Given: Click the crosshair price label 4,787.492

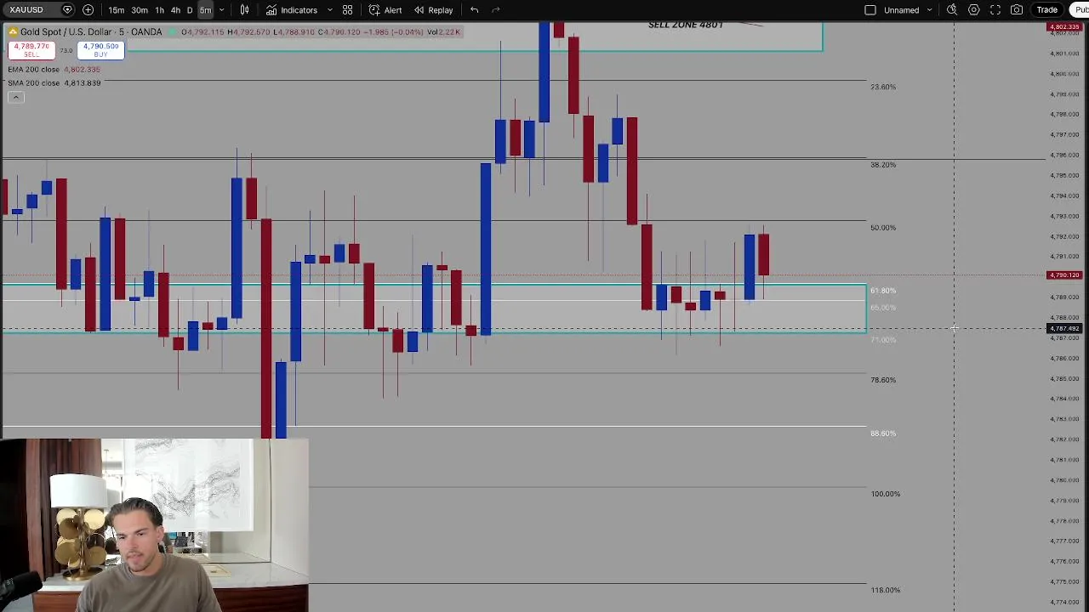Looking at the screenshot, I should tap(1064, 328).
